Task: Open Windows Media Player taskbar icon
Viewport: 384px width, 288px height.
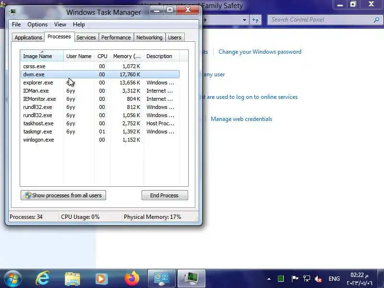Action: tap(101, 279)
